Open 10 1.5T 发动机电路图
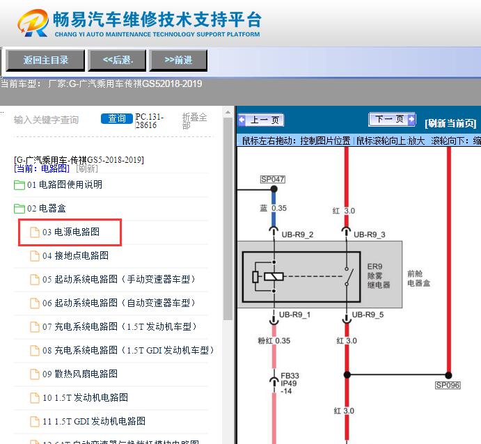 click(x=86, y=397)
